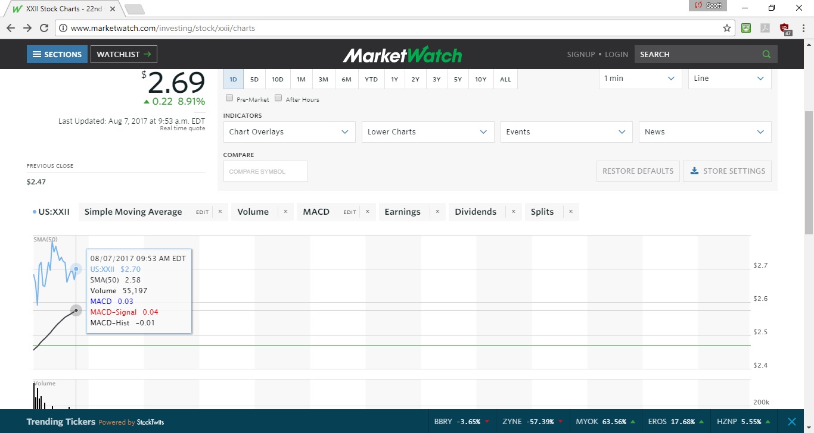Viewport: 814px width, 433px height.
Task: Choose the 10Y time range
Action: tap(481, 79)
